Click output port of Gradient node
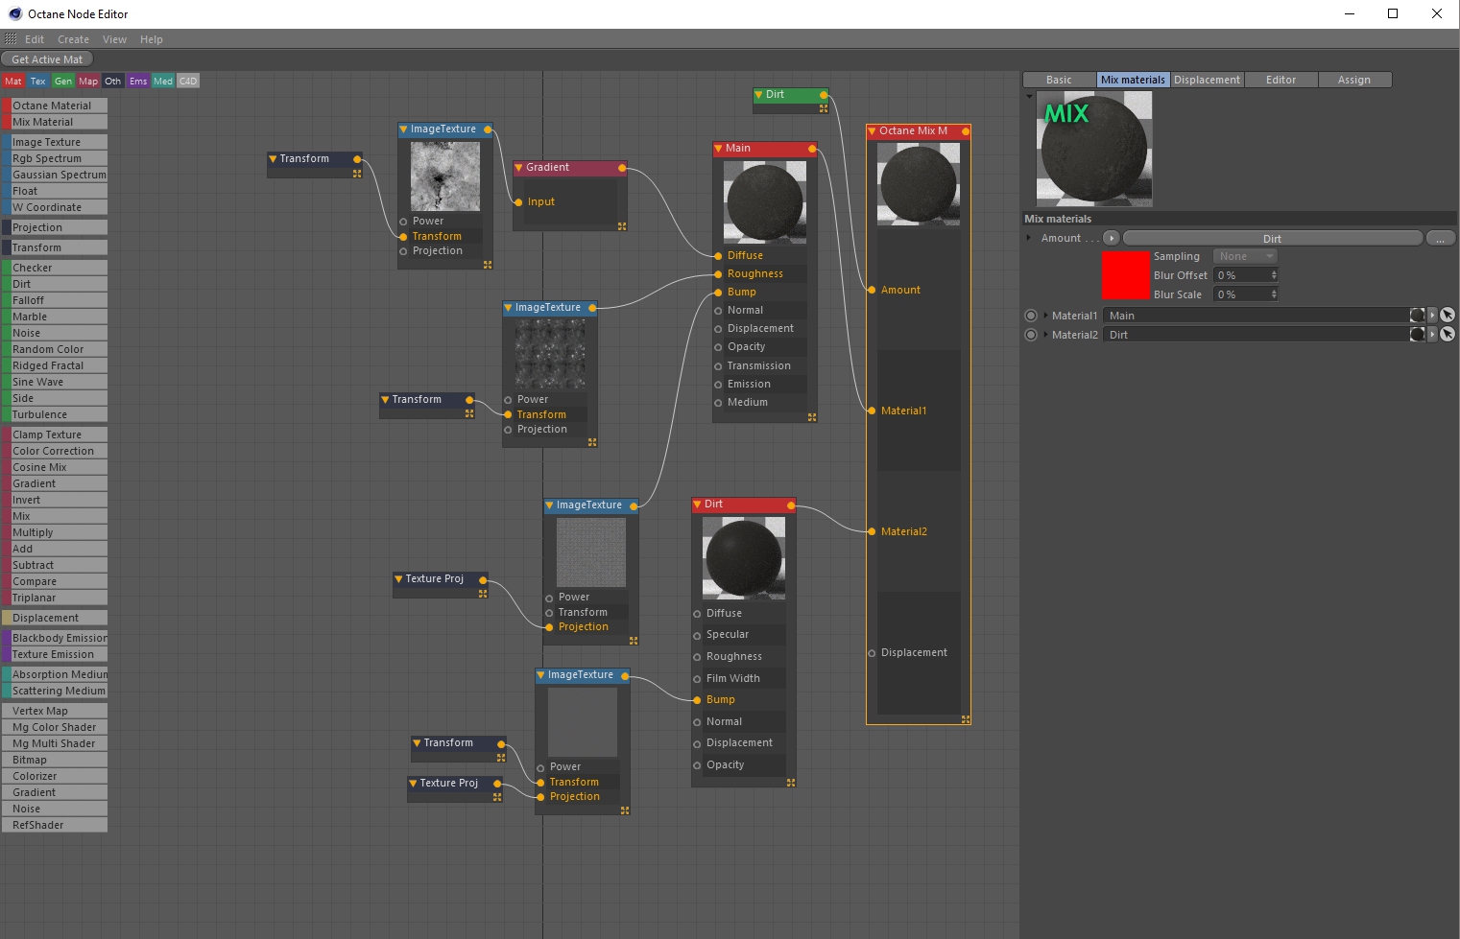This screenshot has width=1460, height=939. pos(622,168)
